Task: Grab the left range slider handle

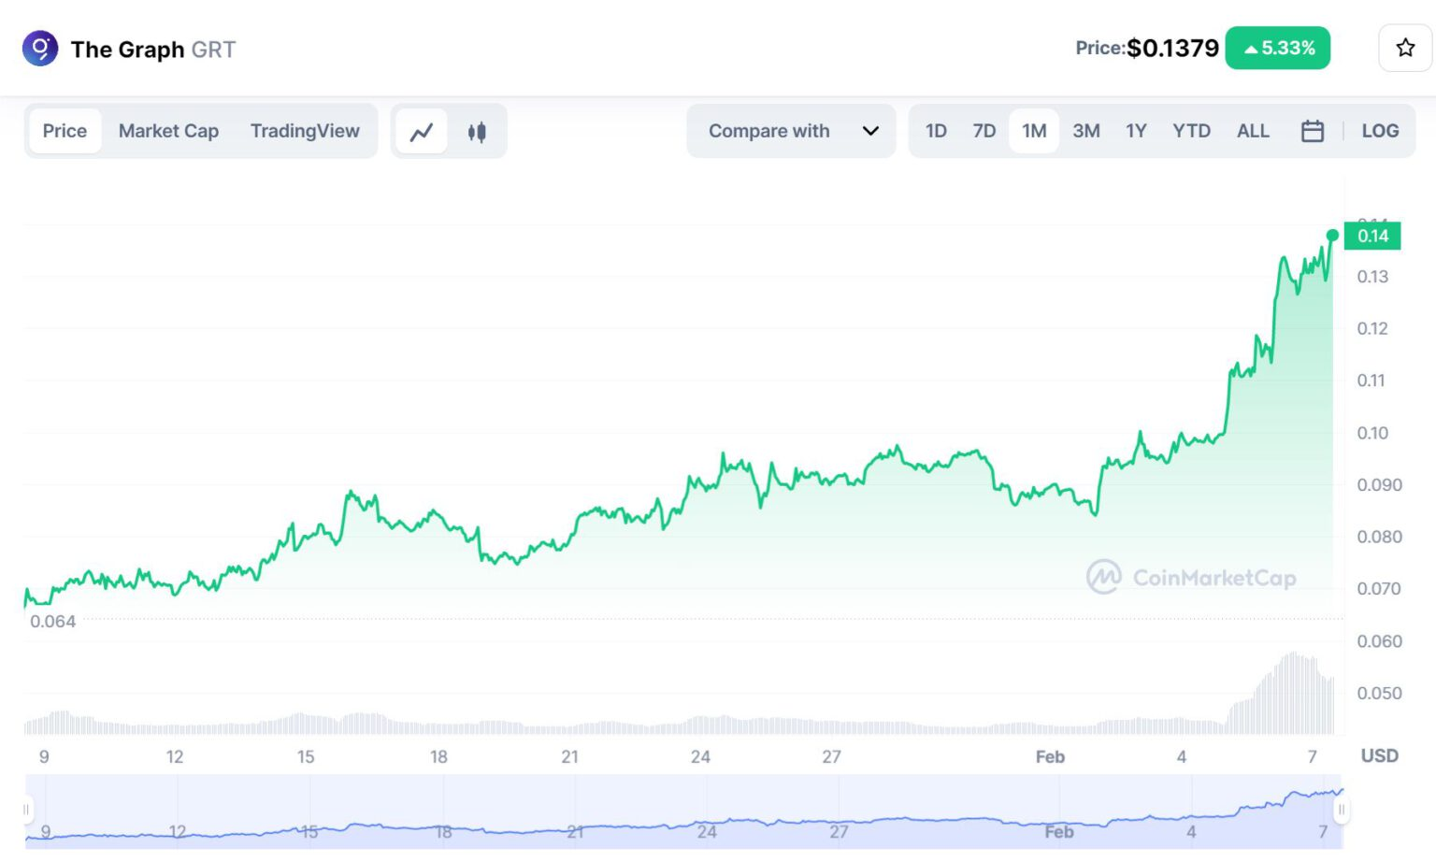Action: pos(26,810)
